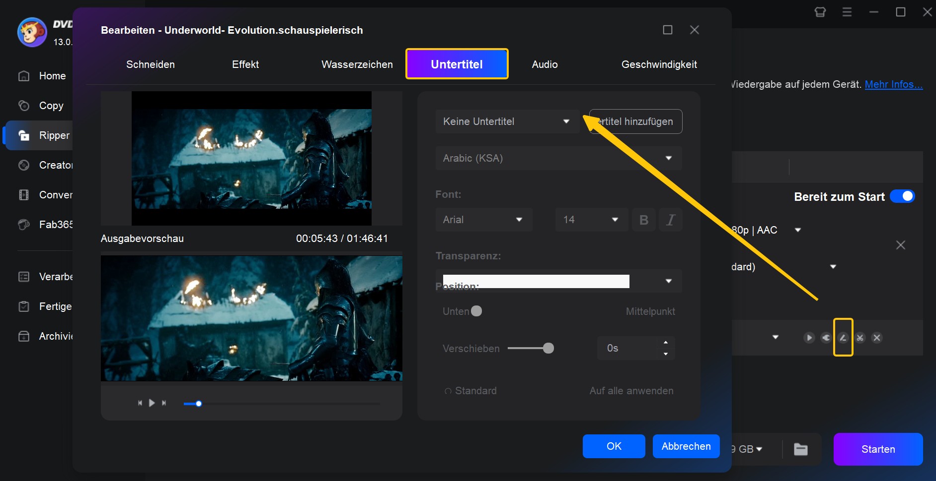The width and height of the screenshot is (936, 481).
Task: Switch to the Geschwindigkeit tab
Action: click(x=659, y=64)
